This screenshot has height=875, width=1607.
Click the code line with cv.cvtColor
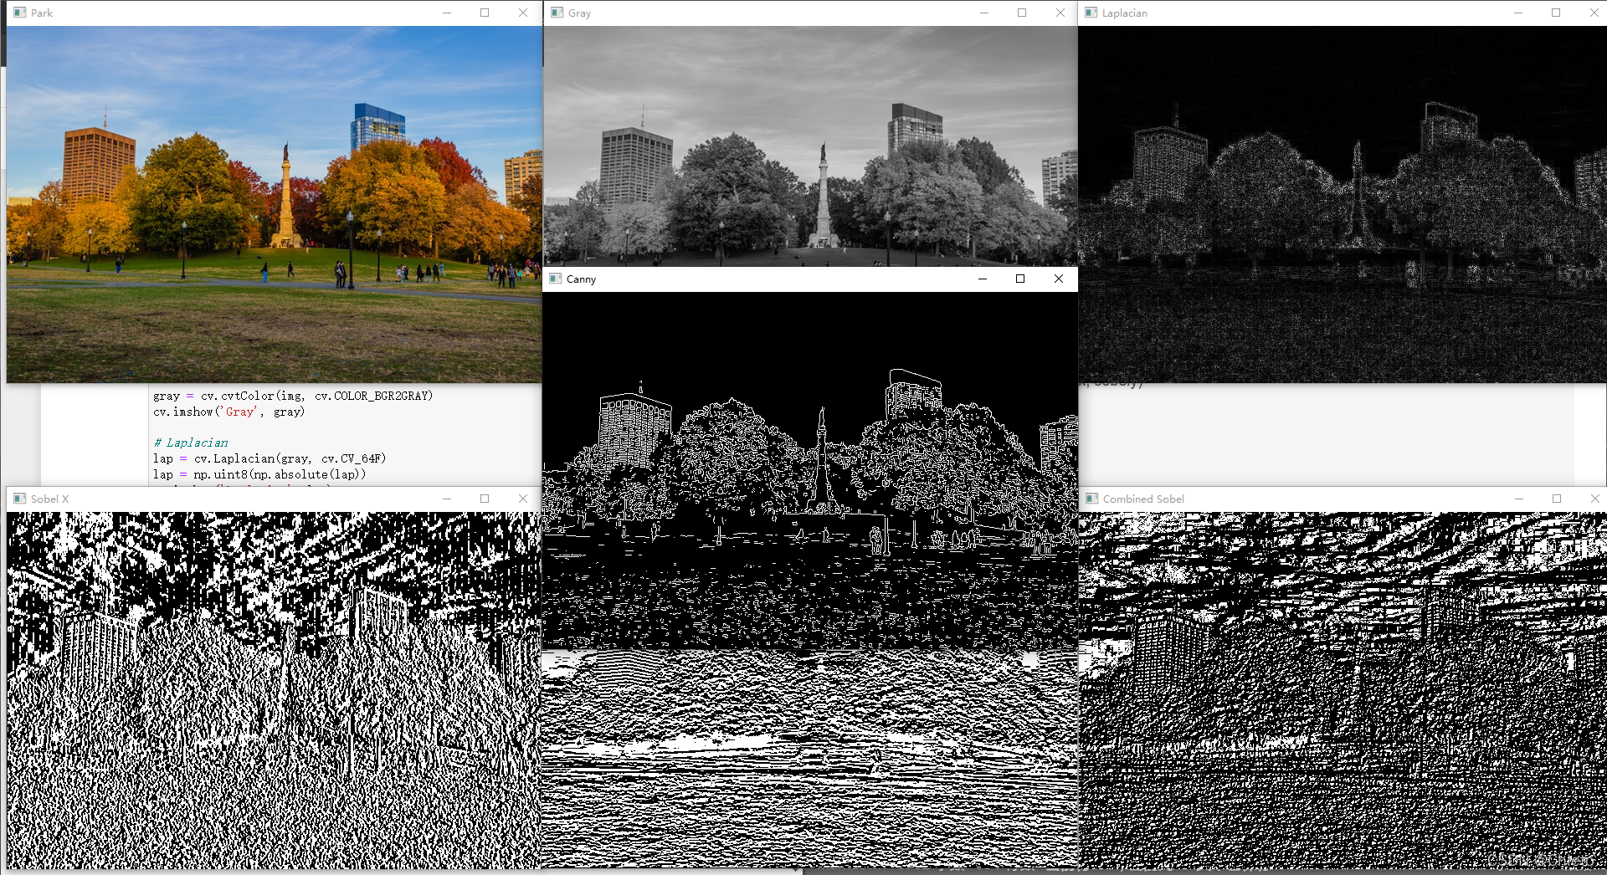tap(293, 396)
